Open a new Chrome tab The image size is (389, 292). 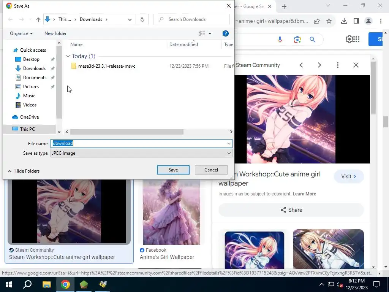coord(284,7)
